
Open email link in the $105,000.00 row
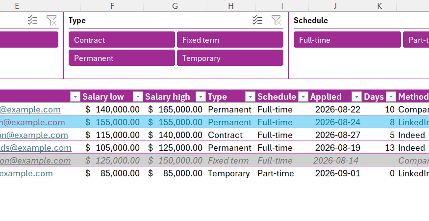pyautogui.click(x=36, y=148)
